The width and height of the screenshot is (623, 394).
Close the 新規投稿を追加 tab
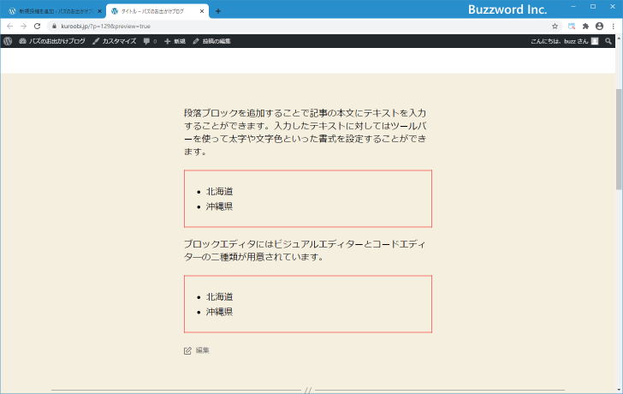99,11
